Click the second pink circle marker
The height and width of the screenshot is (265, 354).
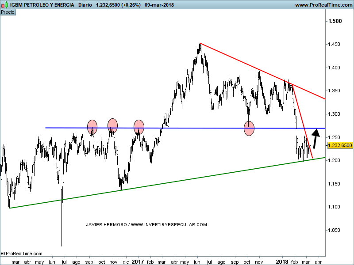[x=113, y=125]
